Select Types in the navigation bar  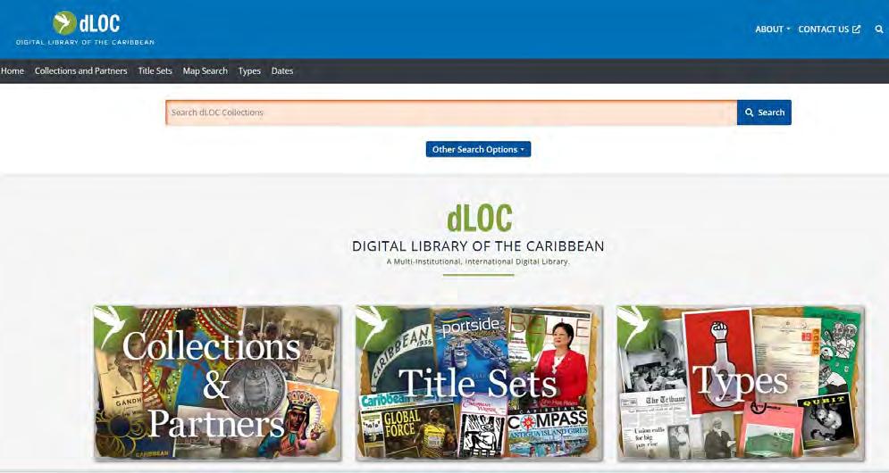[x=249, y=71]
